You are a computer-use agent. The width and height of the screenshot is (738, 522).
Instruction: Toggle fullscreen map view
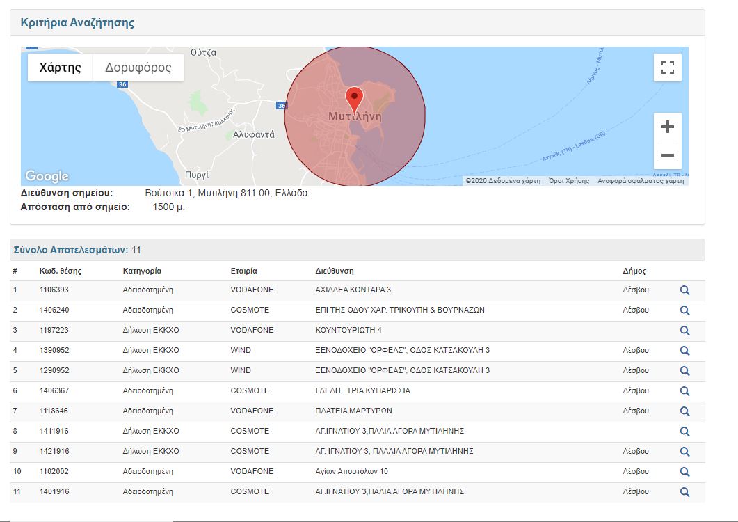click(x=668, y=68)
